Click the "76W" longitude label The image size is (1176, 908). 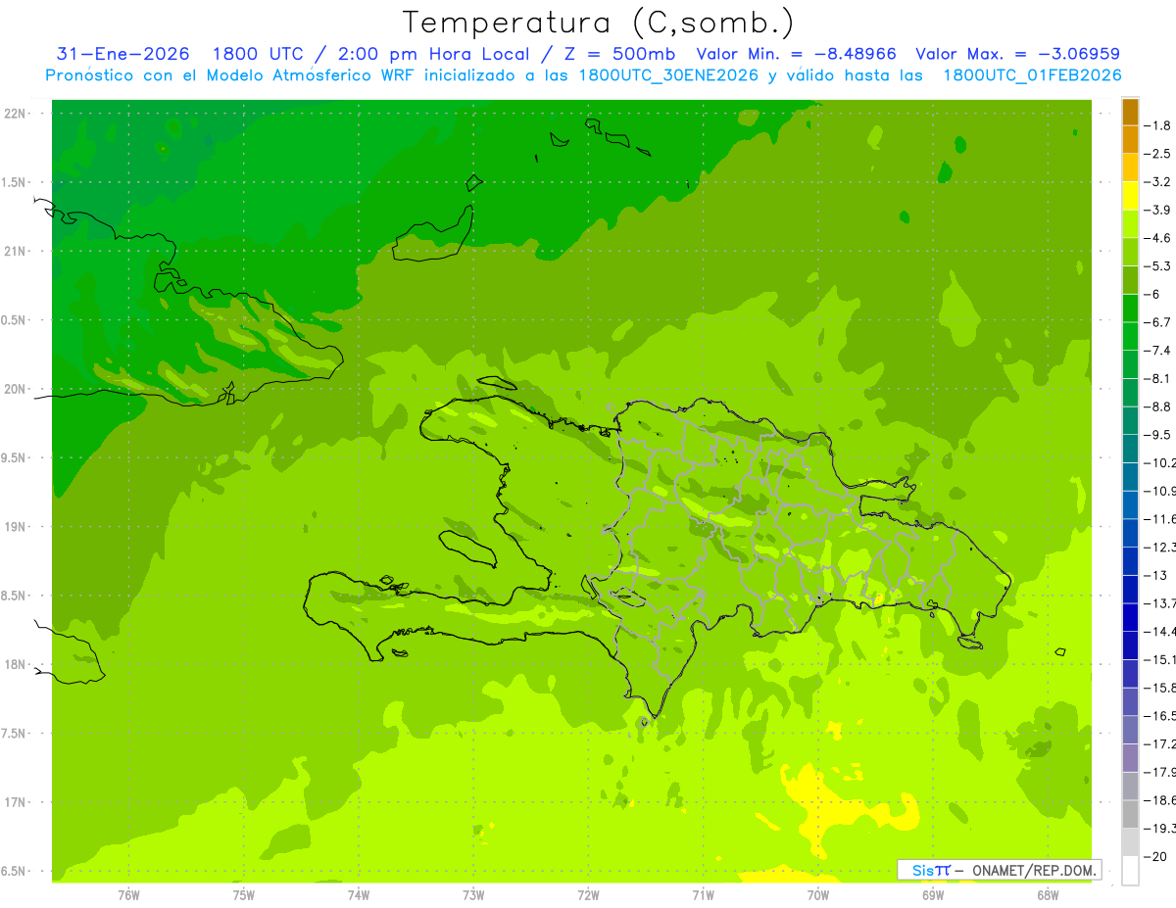coord(128,895)
